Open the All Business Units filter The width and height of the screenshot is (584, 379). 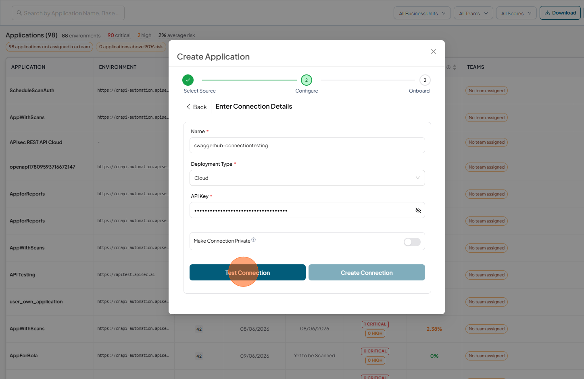coord(422,13)
